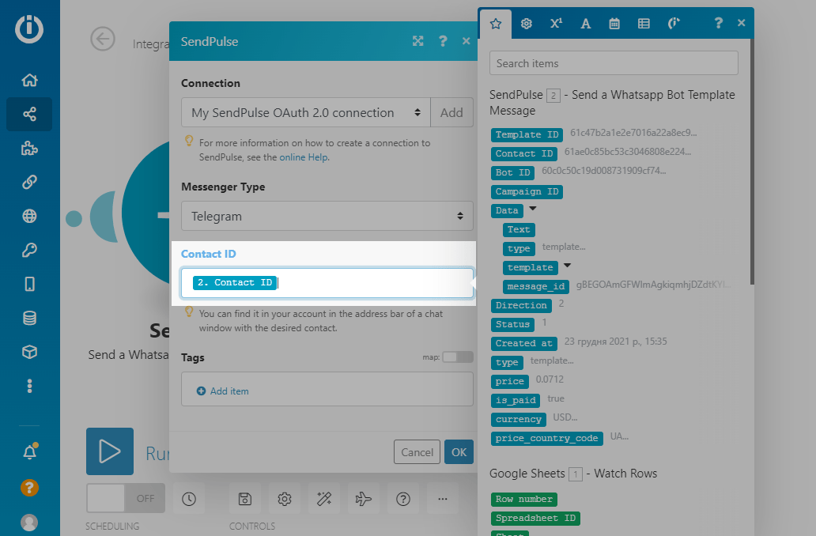816x536 pixels.
Task: Open scenario settings gear in controls
Action: [x=285, y=499]
